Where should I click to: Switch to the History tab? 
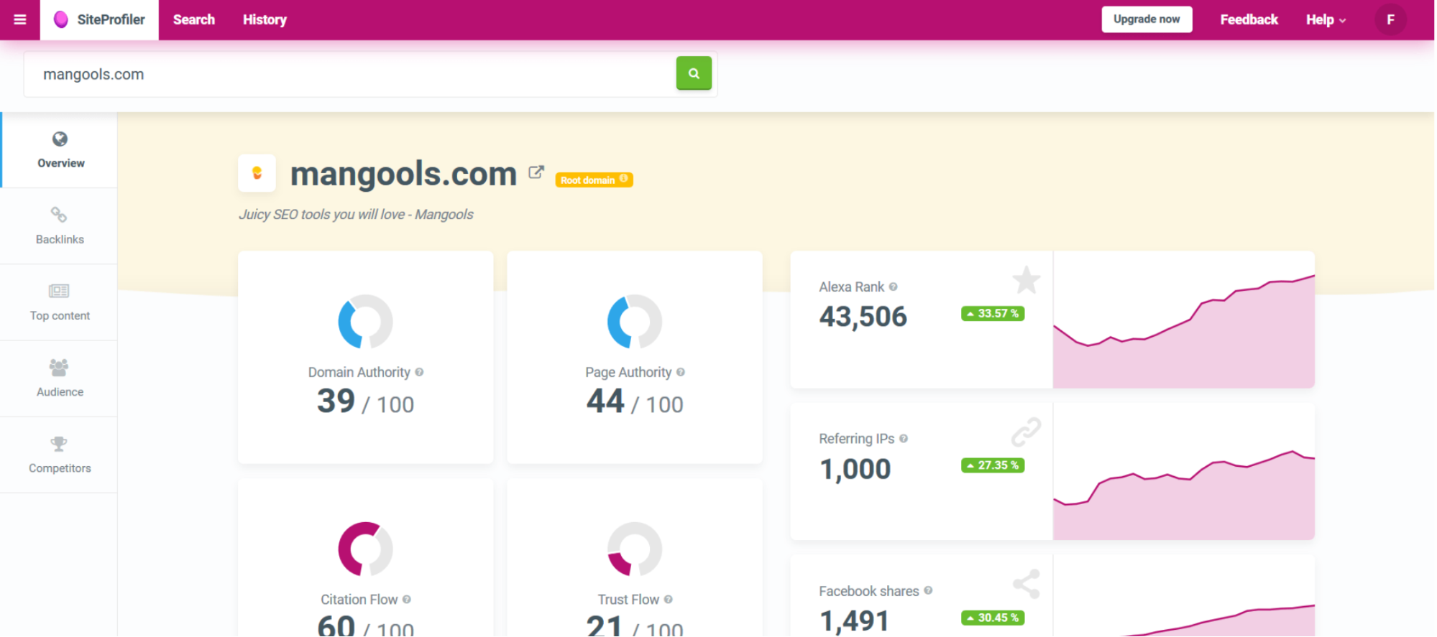tap(265, 20)
